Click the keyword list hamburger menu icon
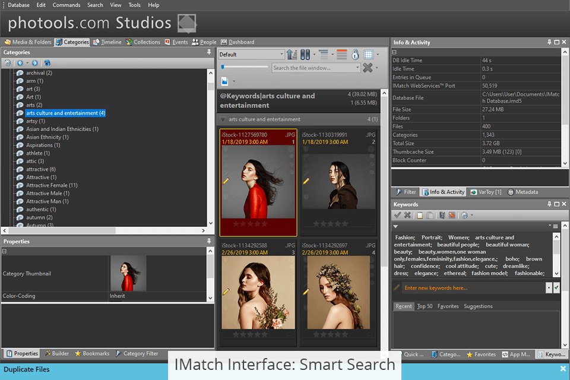The width and height of the screenshot is (570, 380). [x=556, y=226]
